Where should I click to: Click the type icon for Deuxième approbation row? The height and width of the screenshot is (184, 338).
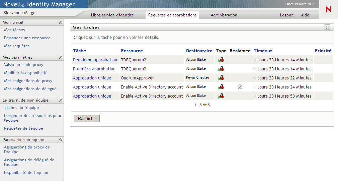click(221, 60)
